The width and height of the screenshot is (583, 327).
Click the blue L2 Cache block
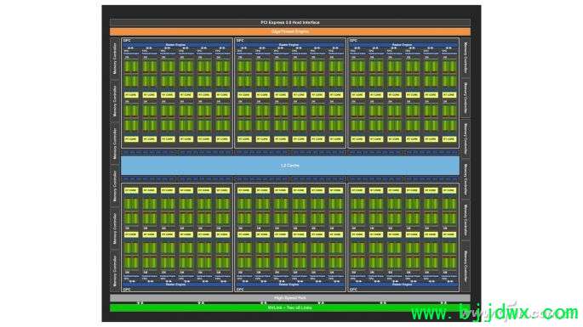click(x=290, y=166)
